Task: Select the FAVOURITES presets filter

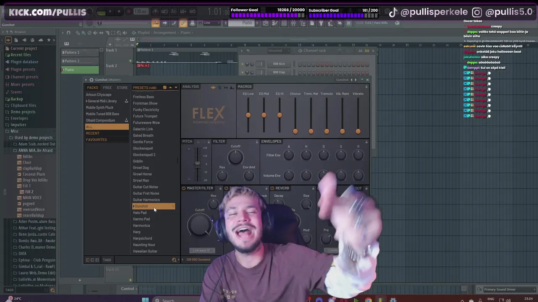Action: [107, 140]
